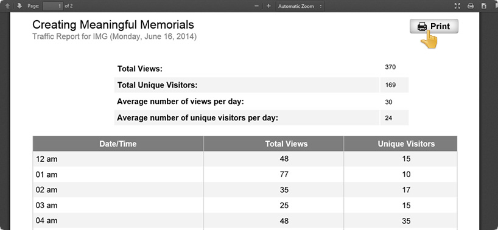Select the Date/Time column header
498x230 pixels.
(x=118, y=144)
